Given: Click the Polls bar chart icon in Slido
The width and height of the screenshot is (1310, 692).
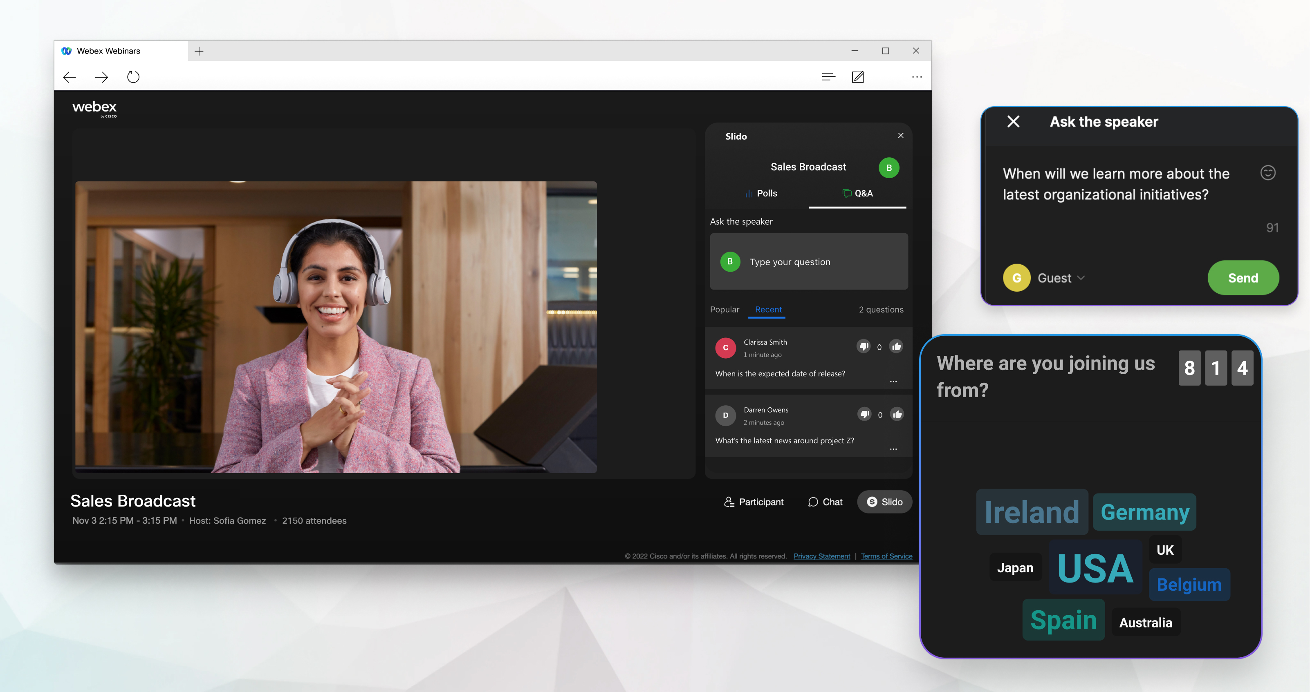Looking at the screenshot, I should 747,192.
